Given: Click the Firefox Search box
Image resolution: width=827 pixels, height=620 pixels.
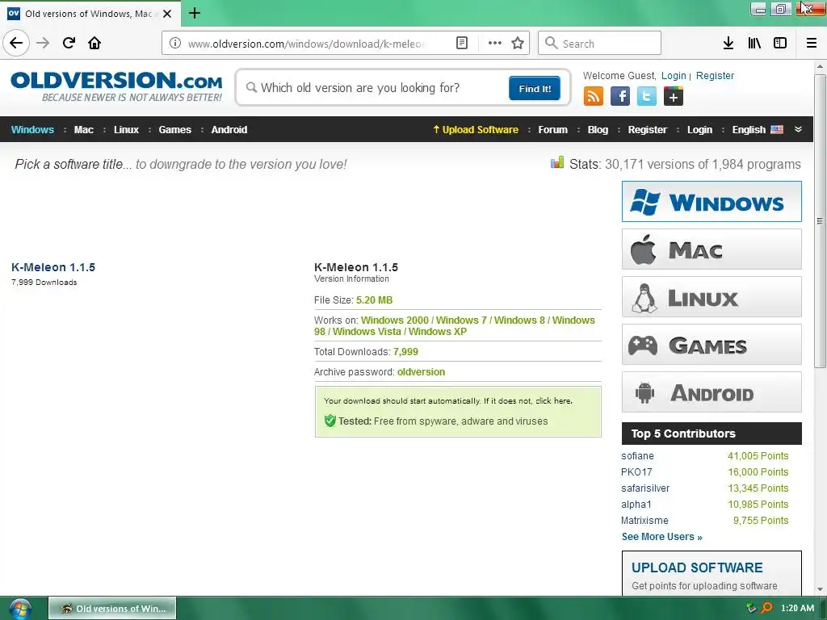Looking at the screenshot, I should coord(599,44).
